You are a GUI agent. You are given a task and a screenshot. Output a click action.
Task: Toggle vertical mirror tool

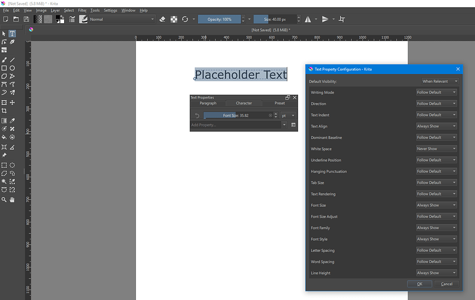click(x=325, y=20)
